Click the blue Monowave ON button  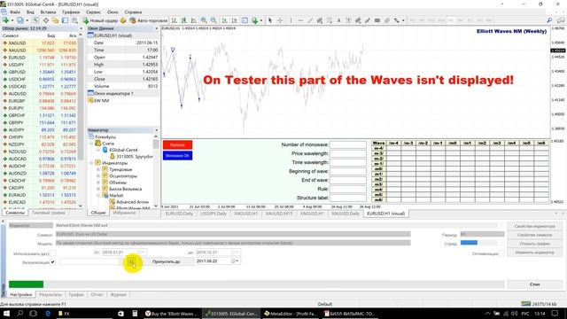(x=177, y=156)
